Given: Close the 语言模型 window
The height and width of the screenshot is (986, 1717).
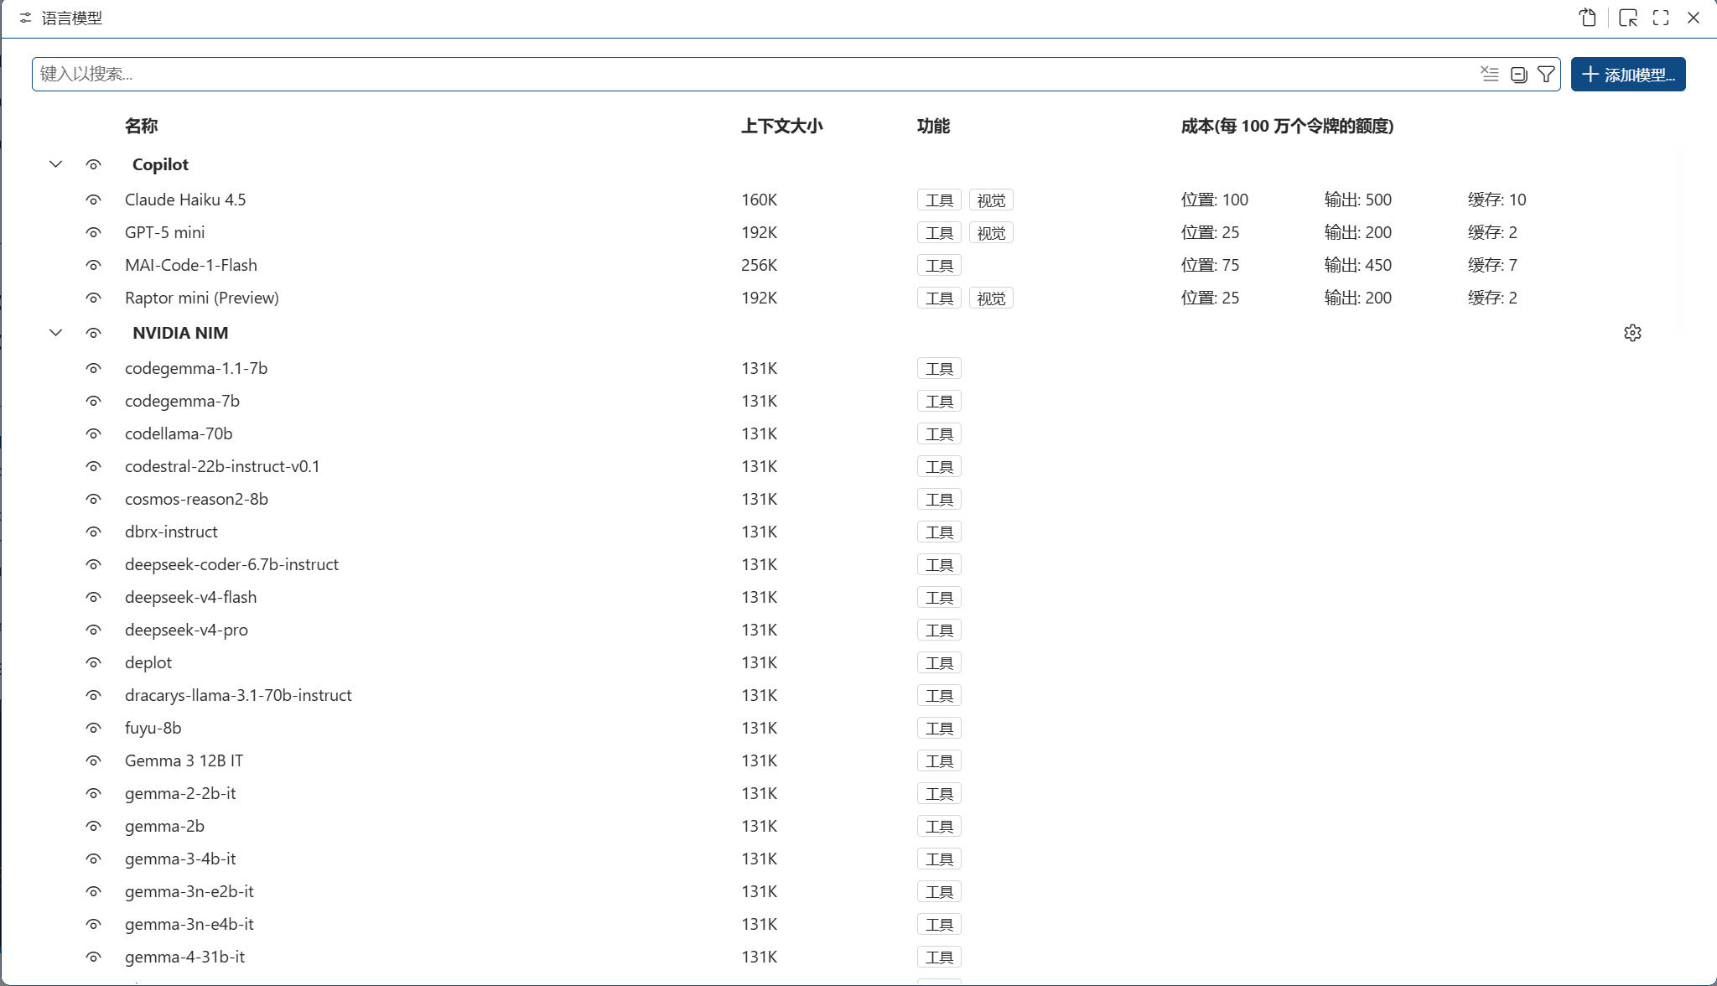Looking at the screenshot, I should pos(1693,18).
